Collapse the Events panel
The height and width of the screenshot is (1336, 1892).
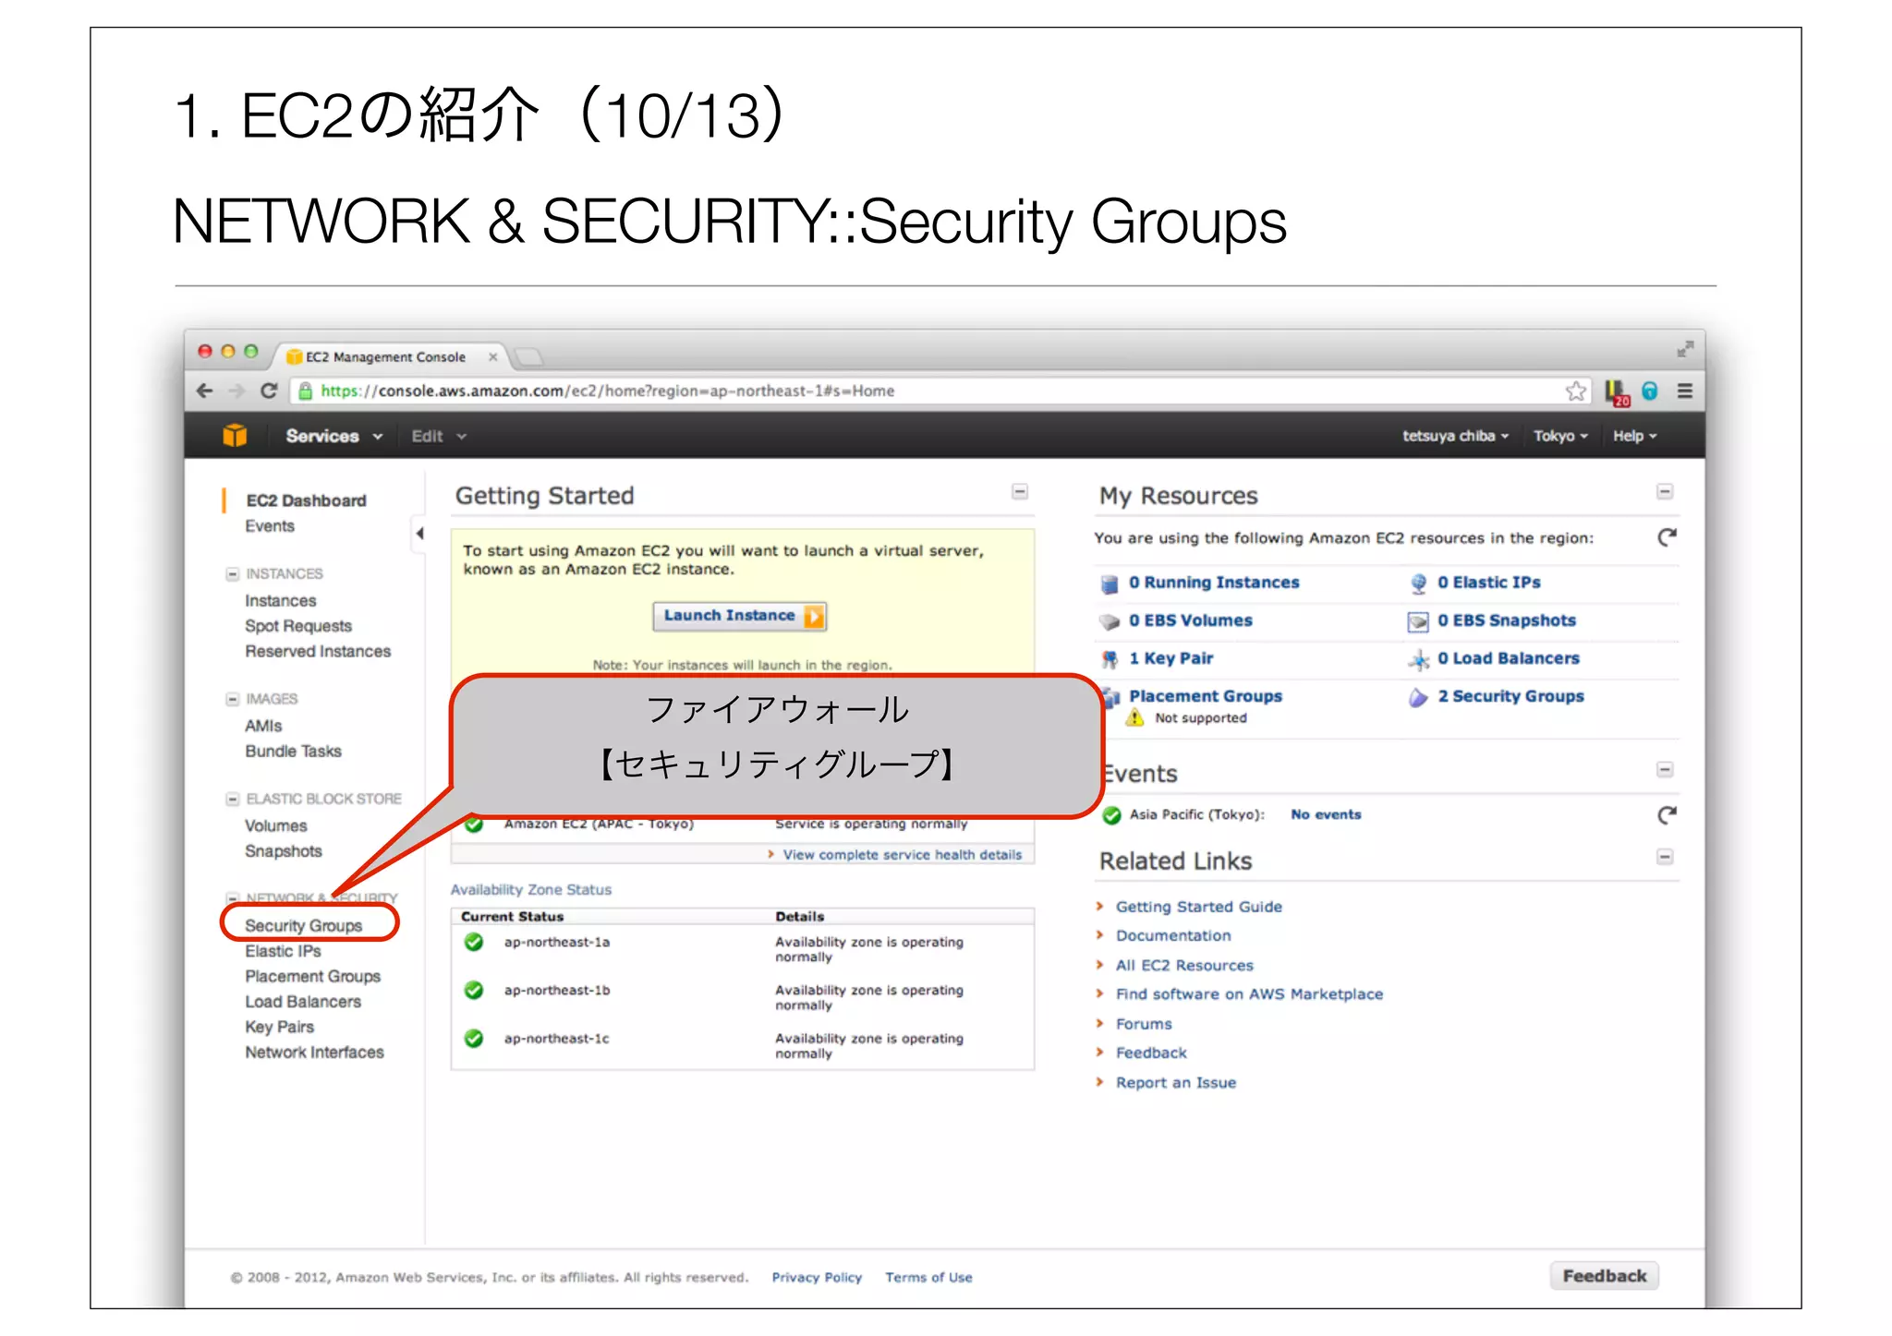click(x=1665, y=770)
